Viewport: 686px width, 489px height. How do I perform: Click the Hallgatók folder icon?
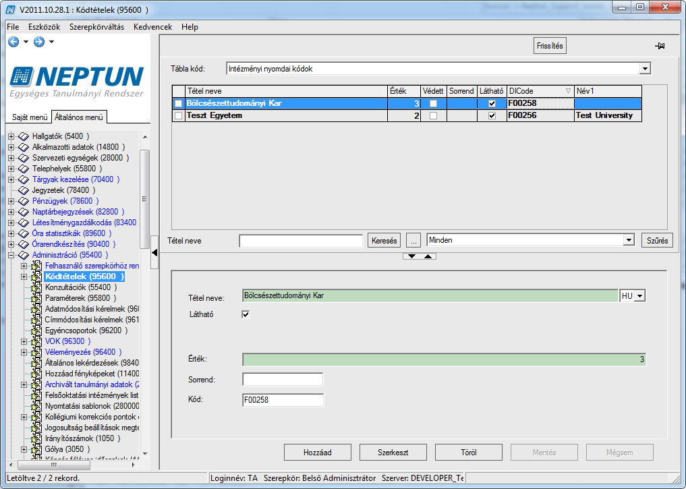coord(23,136)
